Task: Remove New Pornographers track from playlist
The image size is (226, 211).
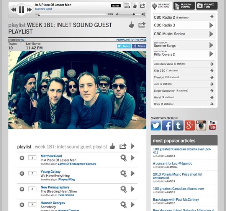Action: click(22, 189)
